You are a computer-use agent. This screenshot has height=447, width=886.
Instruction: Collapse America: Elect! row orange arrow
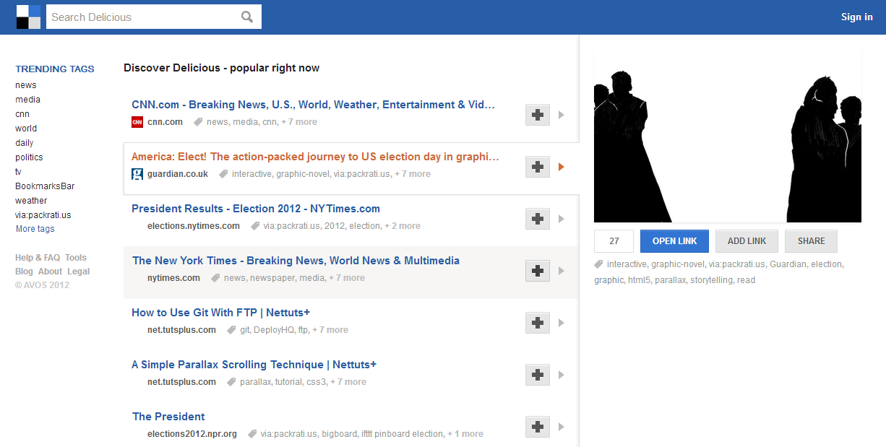[x=562, y=167]
